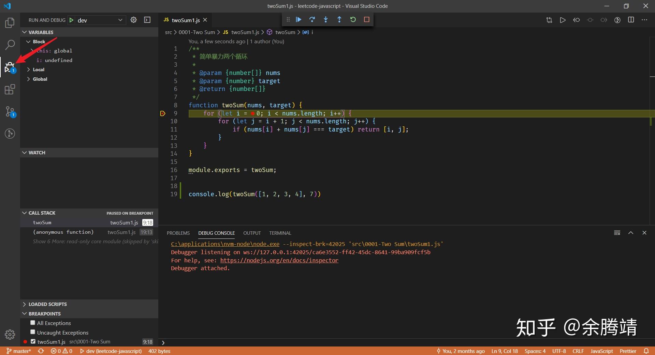The width and height of the screenshot is (655, 355).
Task: Open the Extensions view
Action: (10, 89)
